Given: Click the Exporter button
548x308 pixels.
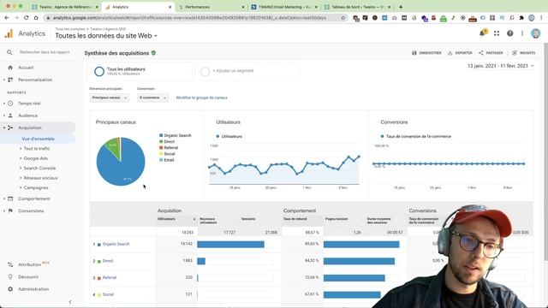Looking at the screenshot, I should [460, 53].
